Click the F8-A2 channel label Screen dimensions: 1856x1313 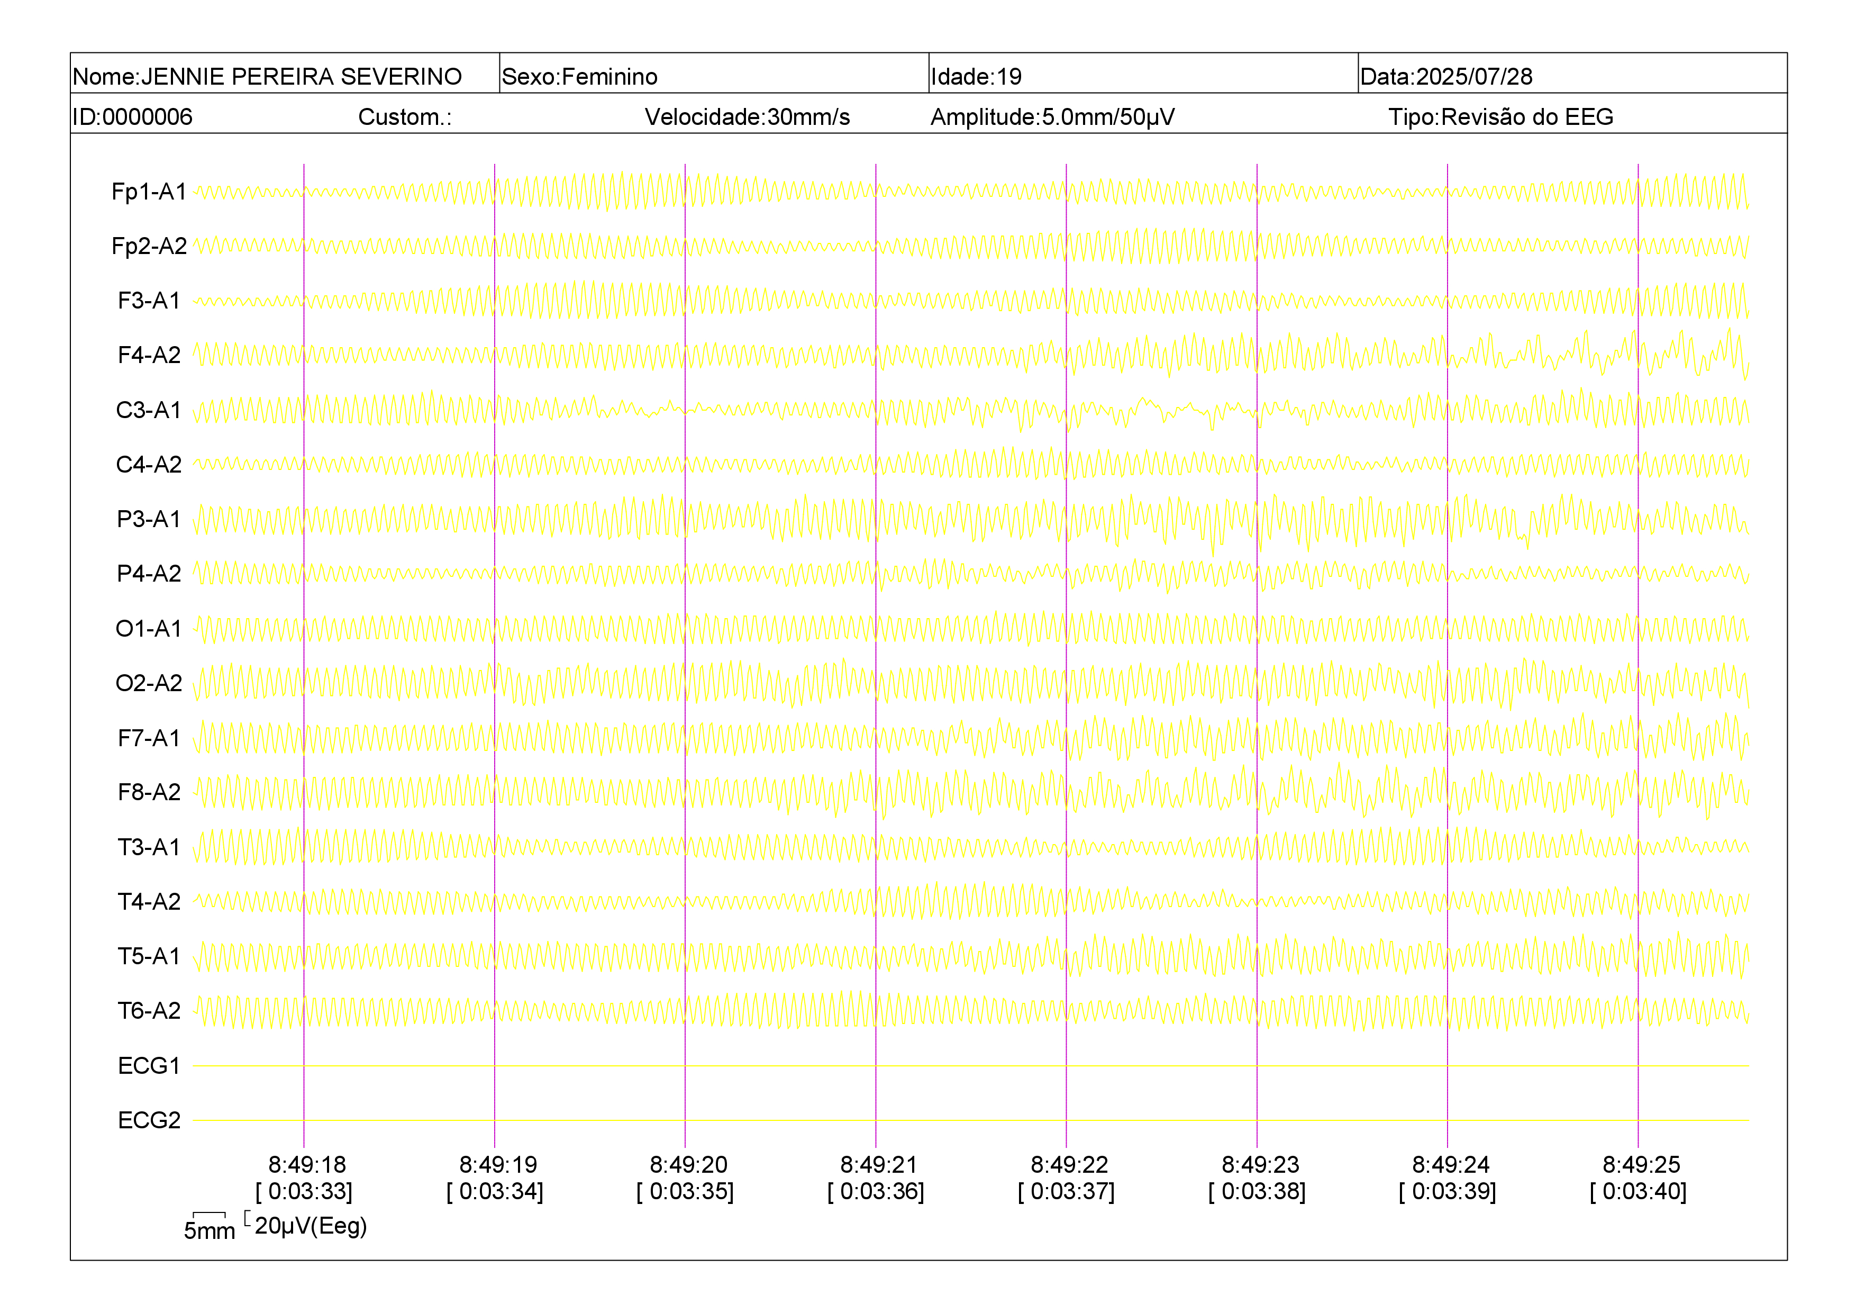150,792
